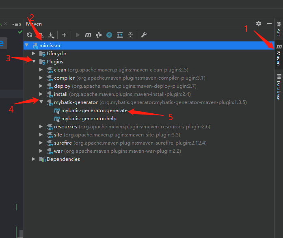The height and width of the screenshot is (238, 283).
Task: Click the Lifecycle folder gear icon
Action: pyautogui.click(x=42, y=54)
